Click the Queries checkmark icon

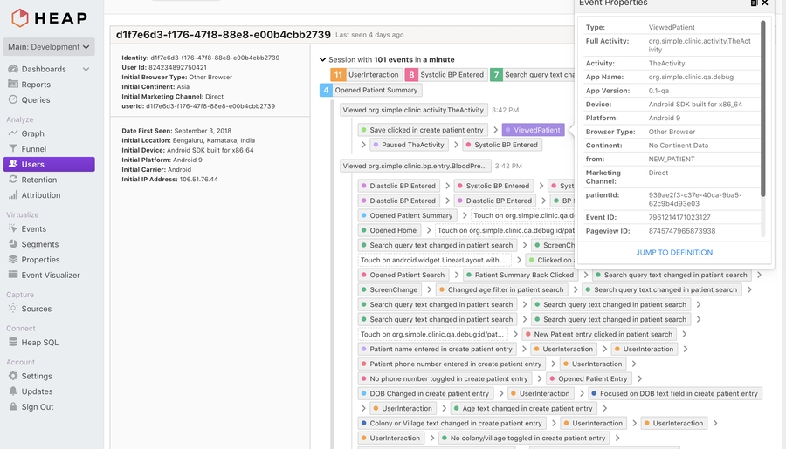13,99
